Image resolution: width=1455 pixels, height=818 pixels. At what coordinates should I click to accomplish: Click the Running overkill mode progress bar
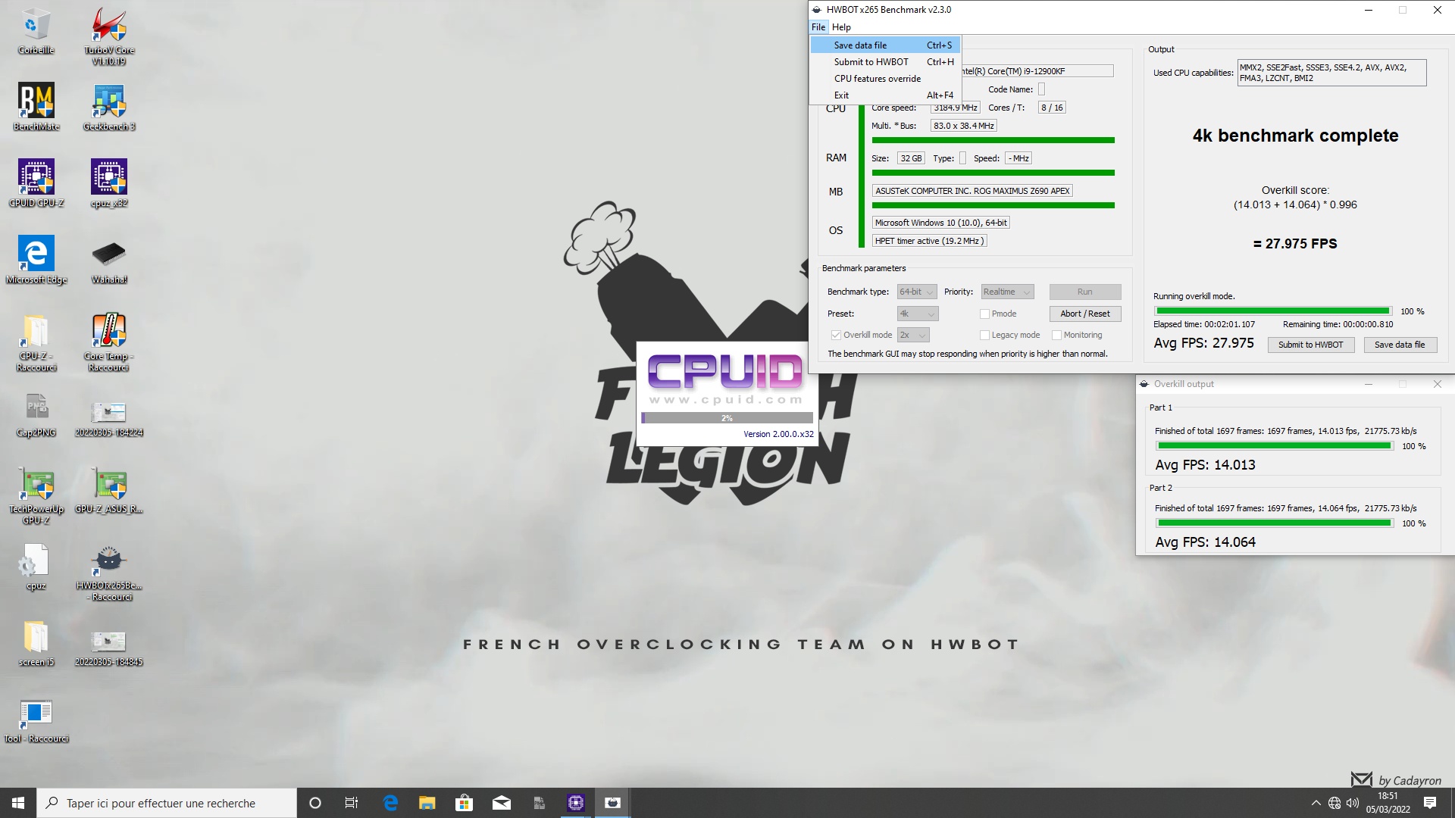[1273, 311]
